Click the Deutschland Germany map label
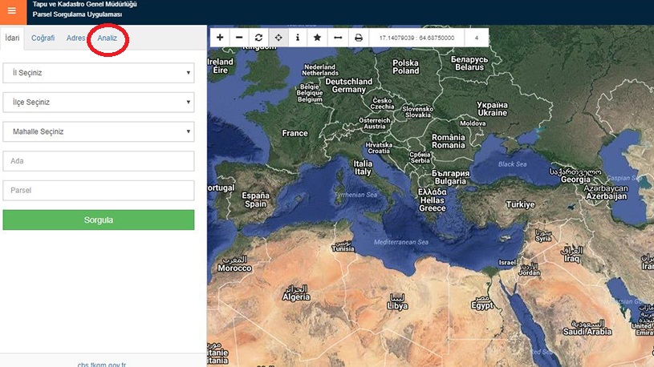The image size is (654, 367). (x=349, y=86)
